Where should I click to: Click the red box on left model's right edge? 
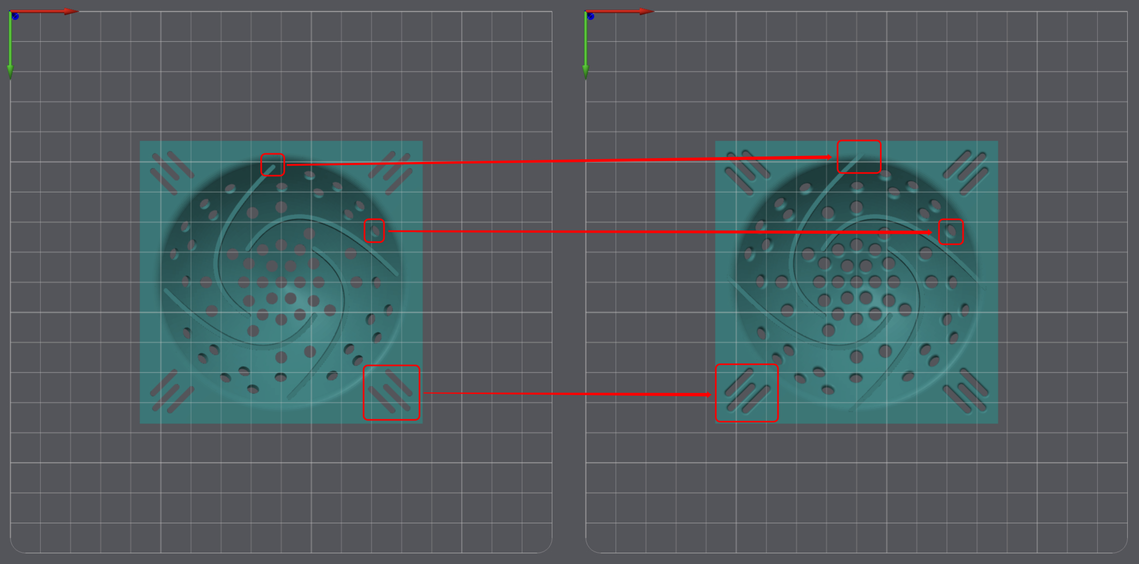(374, 231)
